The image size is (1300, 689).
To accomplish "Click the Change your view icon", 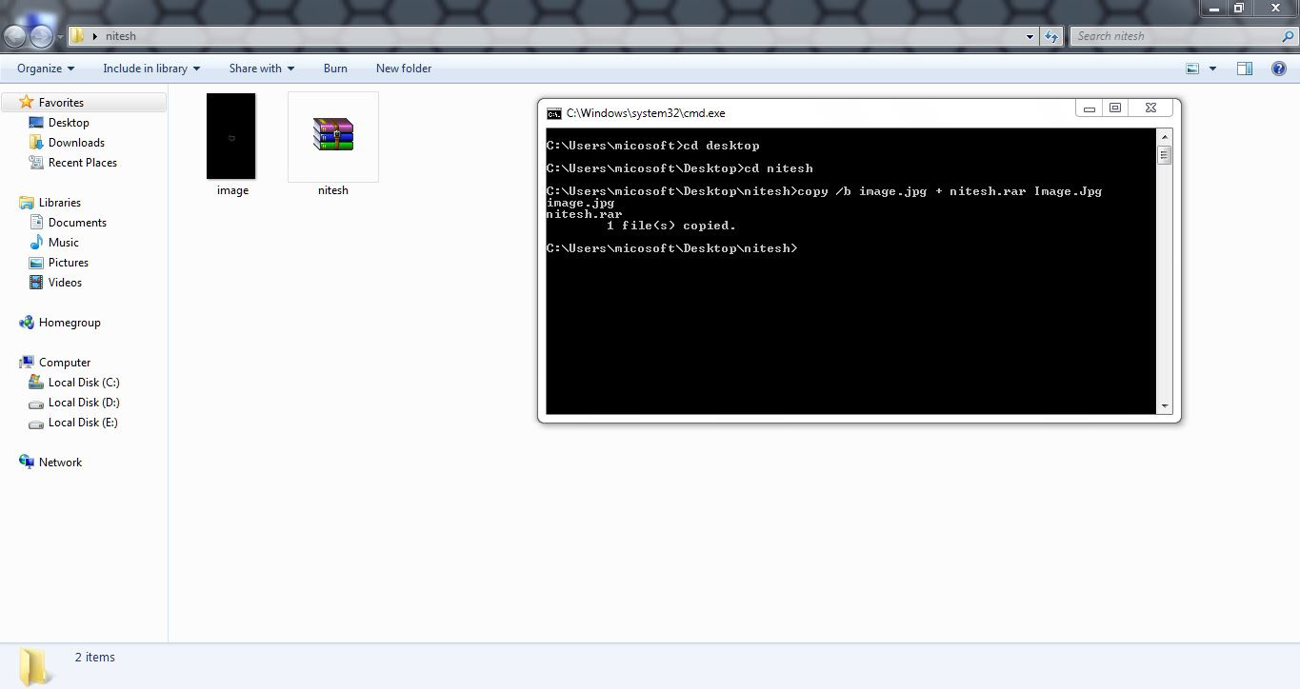I will point(1192,69).
